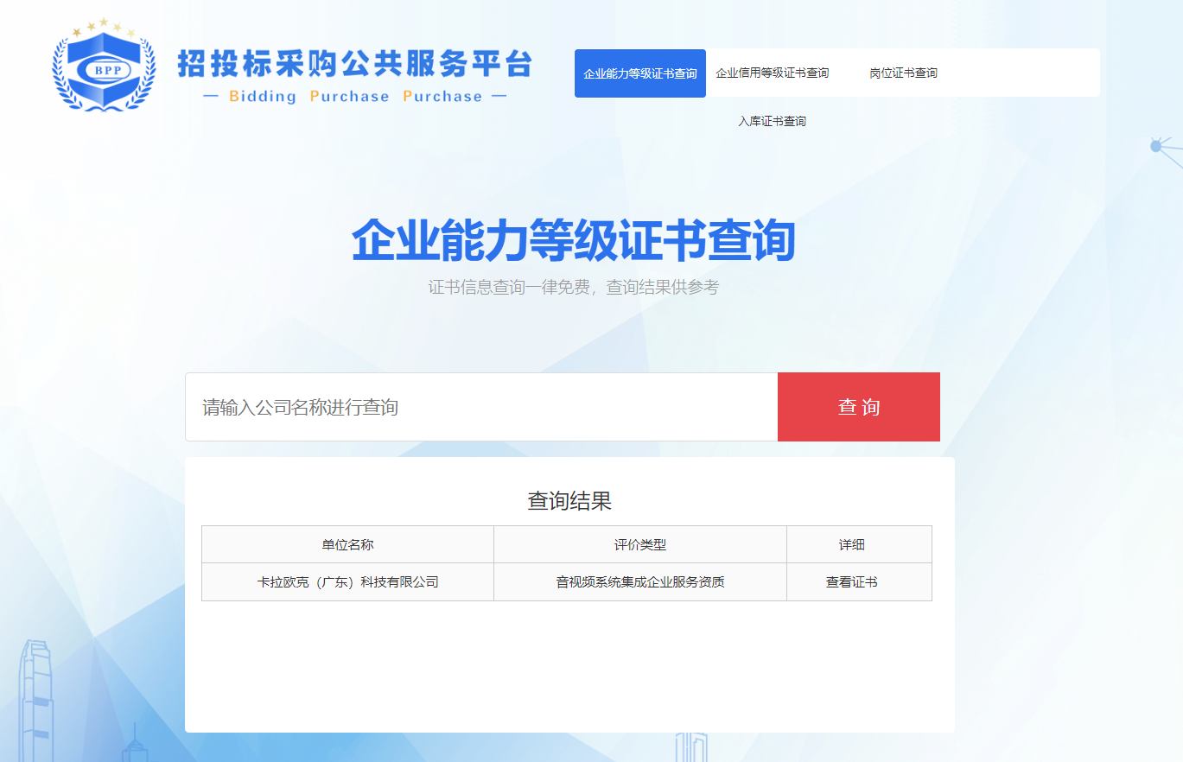Click the BPP shield logo icon
The width and height of the screenshot is (1183, 762).
pyautogui.click(x=104, y=66)
